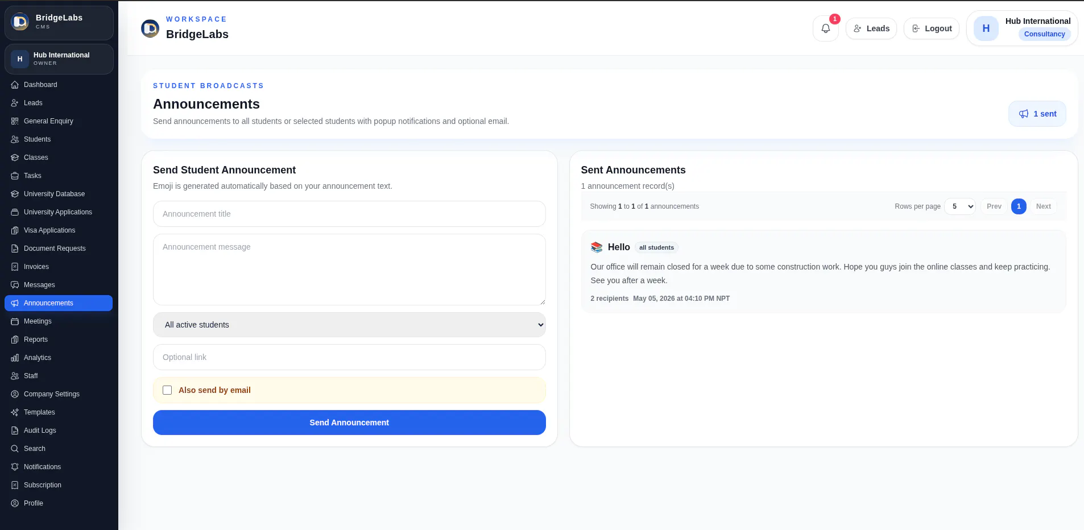Screen dimensions: 1084x530
Task: Click the Students icon in sidebar
Action: click(x=15, y=139)
